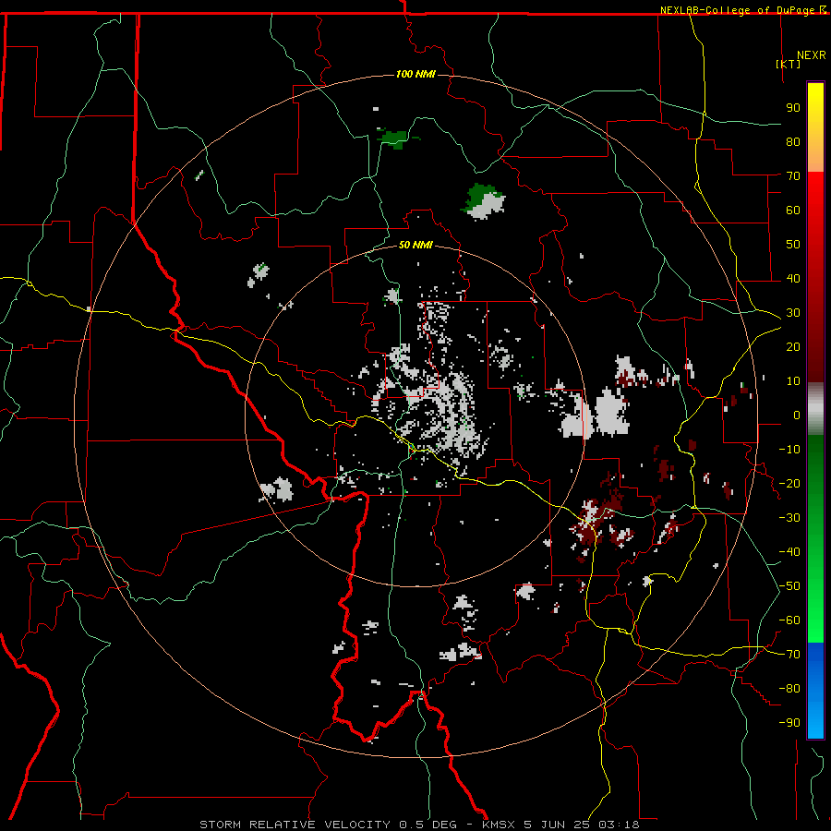Image resolution: width=831 pixels, height=831 pixels.
Task: Click the gray echo on southwest 50 NMI ring
Action: coord(277,488)
